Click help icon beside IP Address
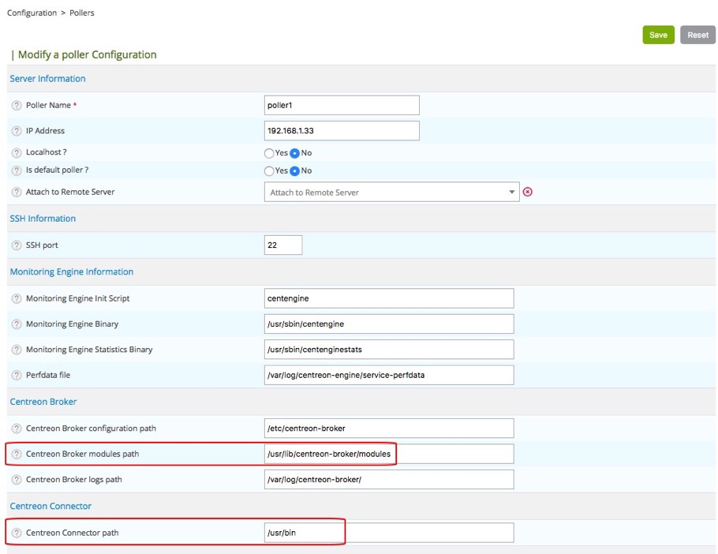 [17, 131]
